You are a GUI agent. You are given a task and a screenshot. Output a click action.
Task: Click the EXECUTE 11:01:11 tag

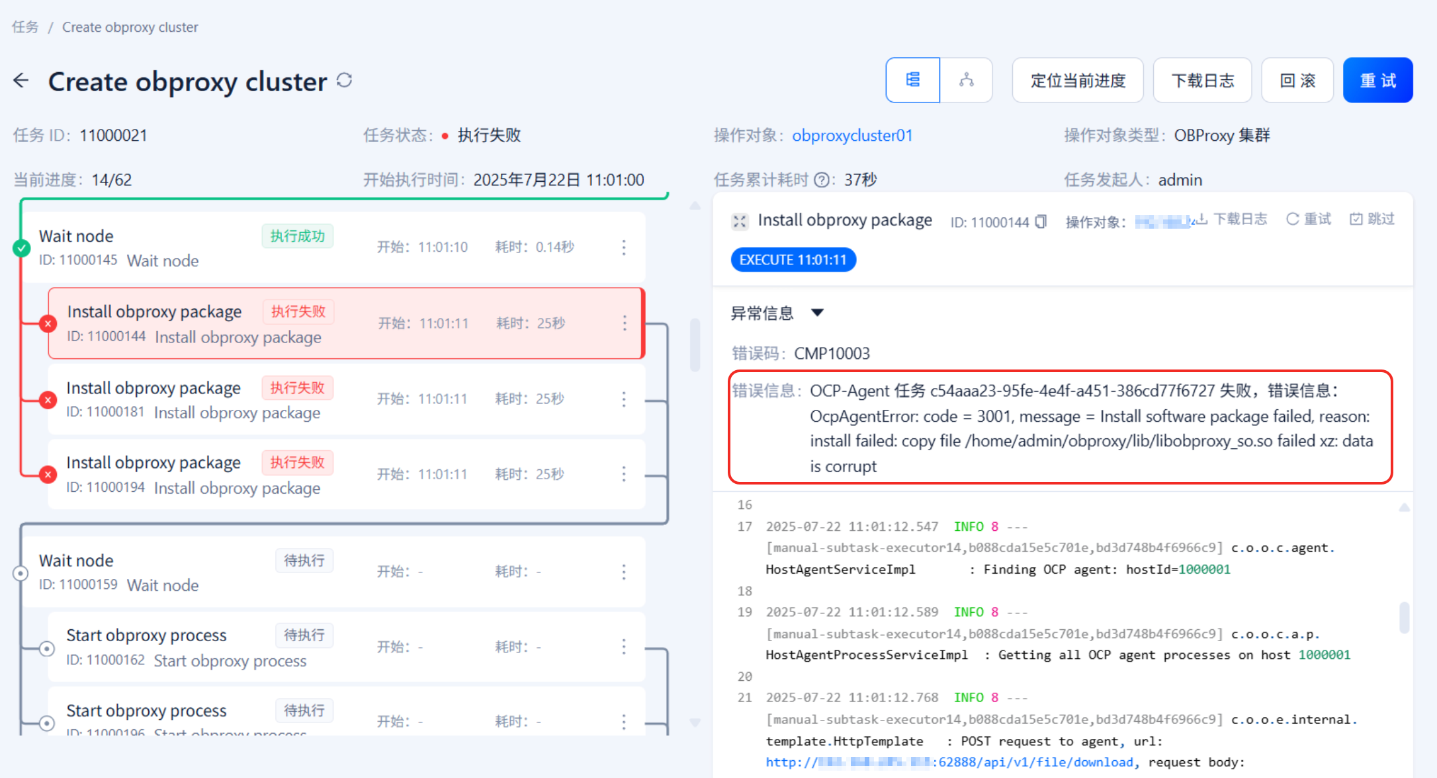tap(793, 260)
